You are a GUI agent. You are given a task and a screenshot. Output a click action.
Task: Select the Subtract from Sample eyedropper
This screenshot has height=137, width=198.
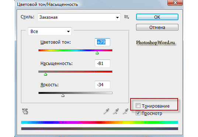125,111
